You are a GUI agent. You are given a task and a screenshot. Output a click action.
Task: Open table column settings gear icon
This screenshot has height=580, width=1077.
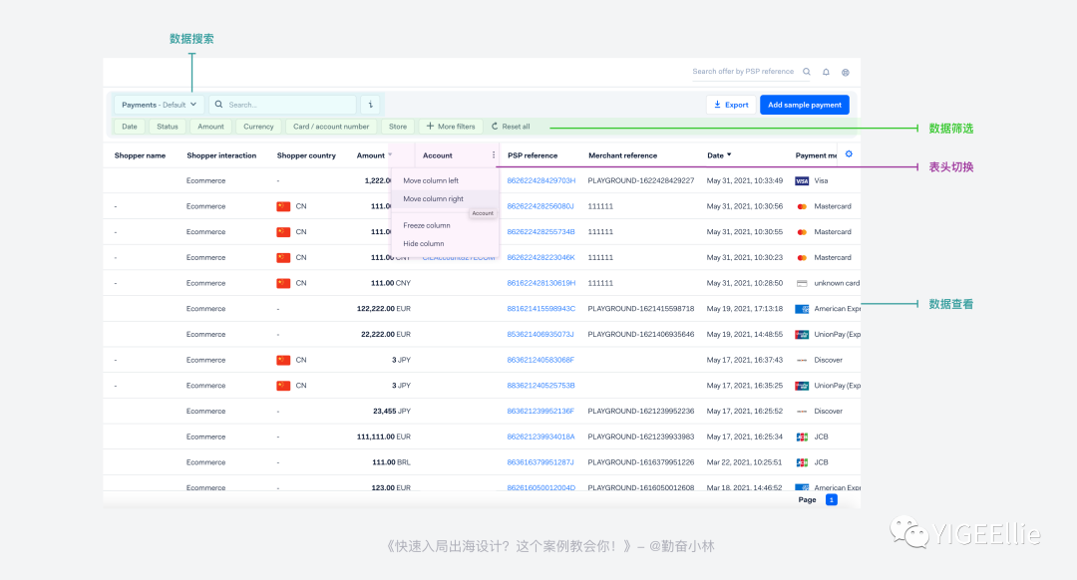point(849,153)
